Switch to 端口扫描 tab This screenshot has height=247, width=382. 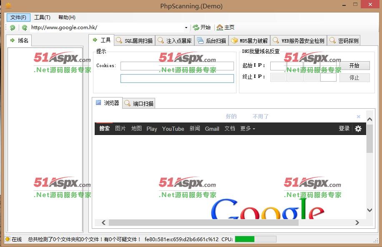click(x=138, y=103)
